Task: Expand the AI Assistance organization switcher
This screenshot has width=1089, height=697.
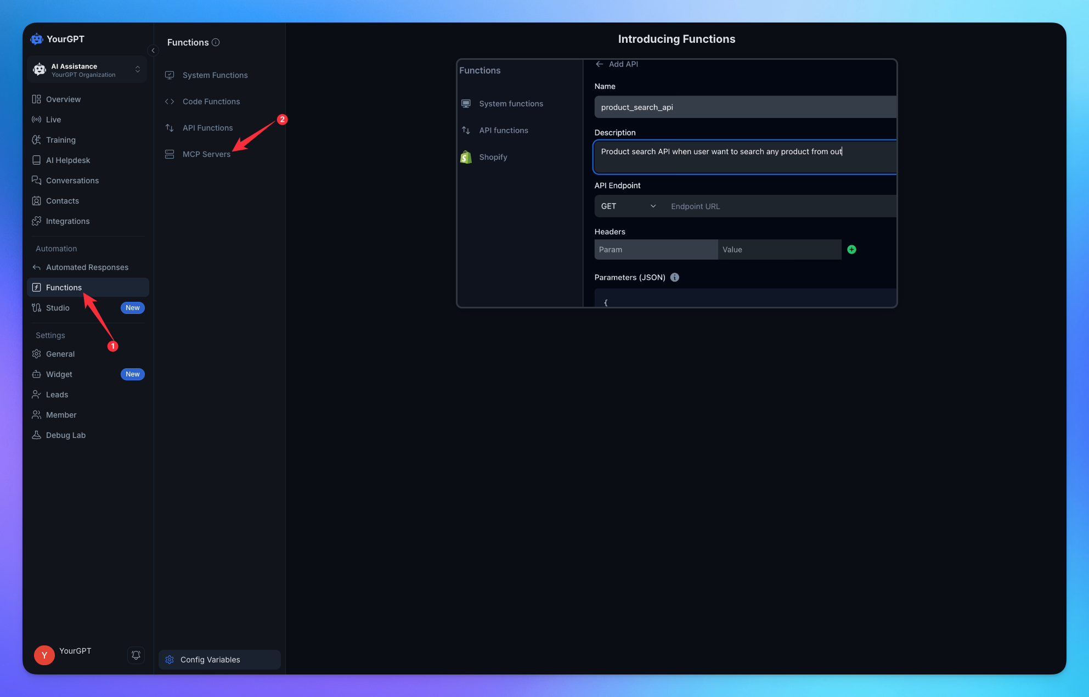Action: coord(137,69)
